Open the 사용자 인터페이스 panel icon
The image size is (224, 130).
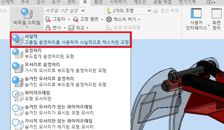(196, 13)
